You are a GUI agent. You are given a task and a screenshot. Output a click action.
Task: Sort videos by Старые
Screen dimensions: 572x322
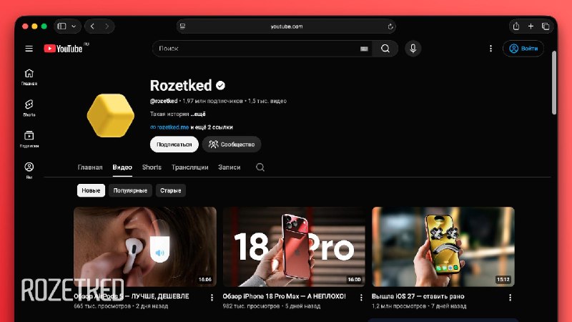point(171,190)
